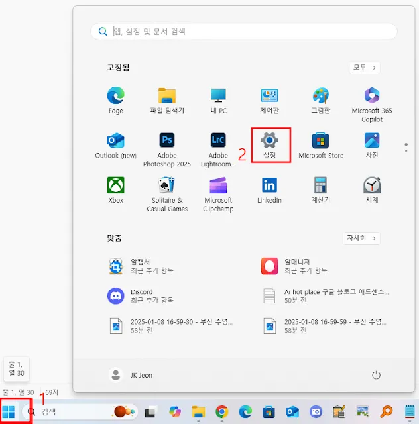Open Outlook (new) pinned app
Screen dimensions: 419x424
[x=116, y=145]
